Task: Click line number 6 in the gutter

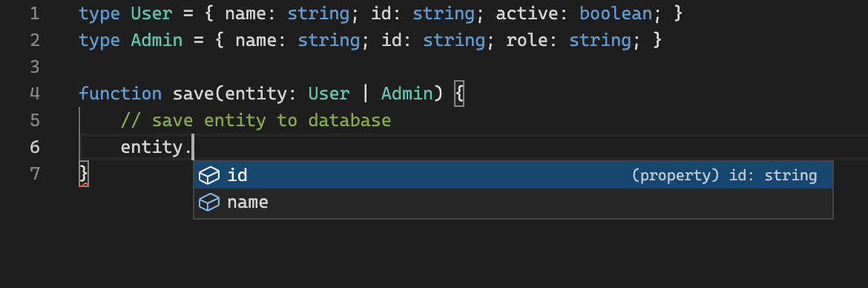Action: [35, 147]
